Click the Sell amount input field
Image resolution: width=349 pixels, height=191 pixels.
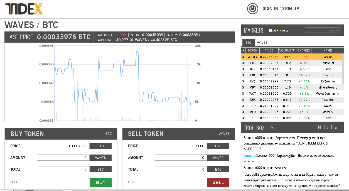point(181,158)
